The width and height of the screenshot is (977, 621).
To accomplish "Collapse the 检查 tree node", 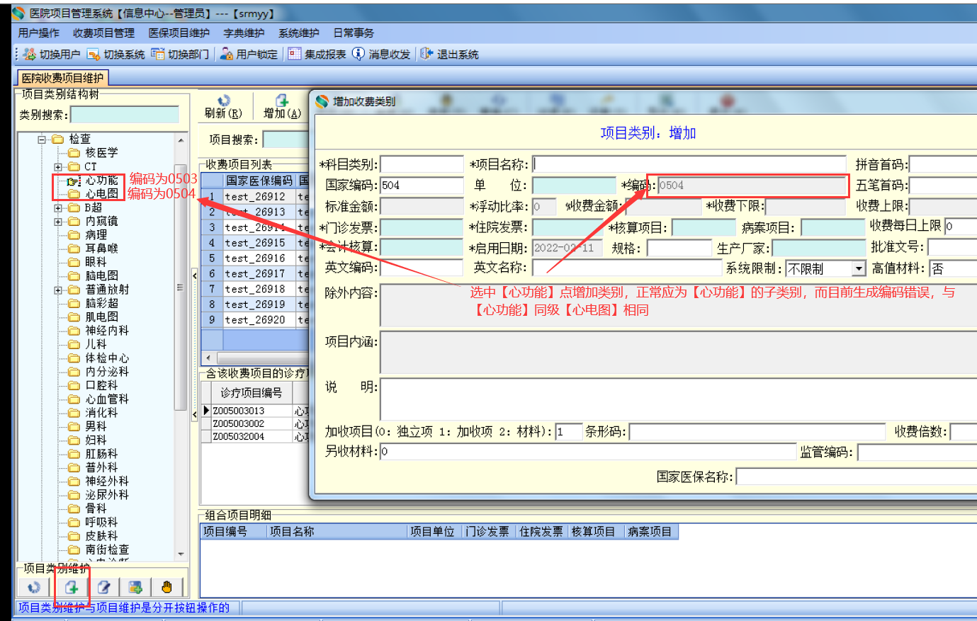I will pyautogui.click(x=42, y=139).
